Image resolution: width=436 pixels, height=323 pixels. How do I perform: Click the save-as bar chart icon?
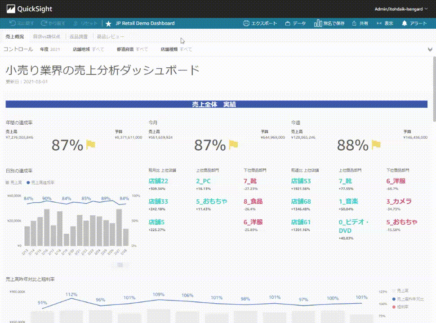click(318, 23)
